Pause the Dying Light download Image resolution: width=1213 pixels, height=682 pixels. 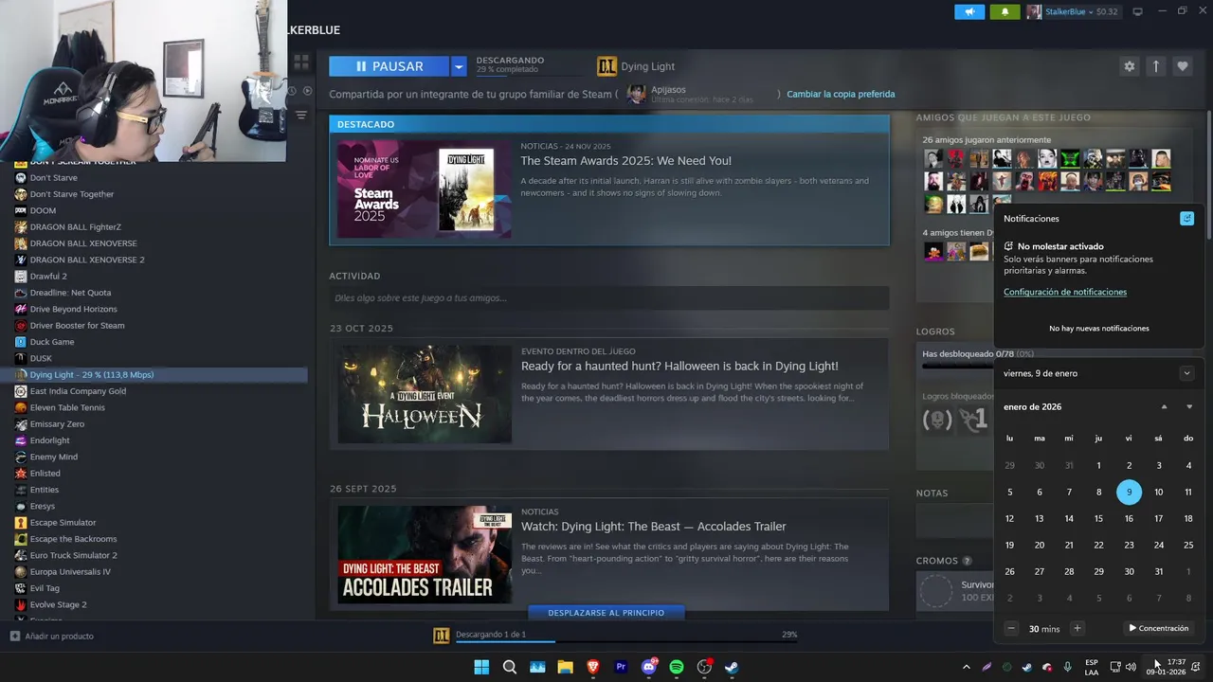389,66
